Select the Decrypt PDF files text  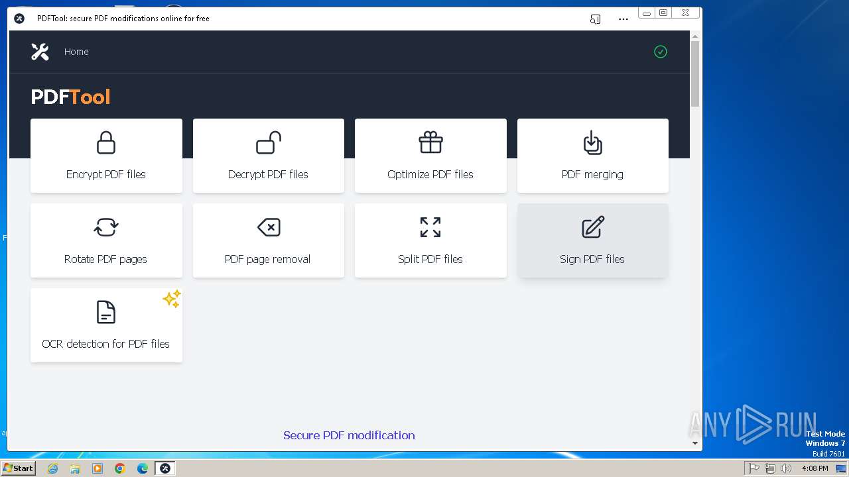pyautogui.click(x=268, y=174)
